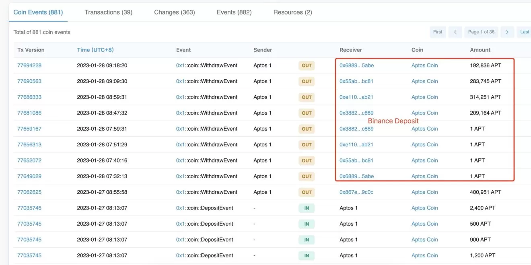Open transaction version 77649029
The width and height of the screenshot is (531, 265).
[29, 176]
